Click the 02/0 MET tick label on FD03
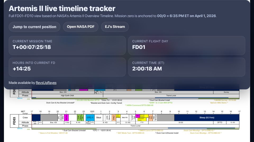 [x=92, y=111]
